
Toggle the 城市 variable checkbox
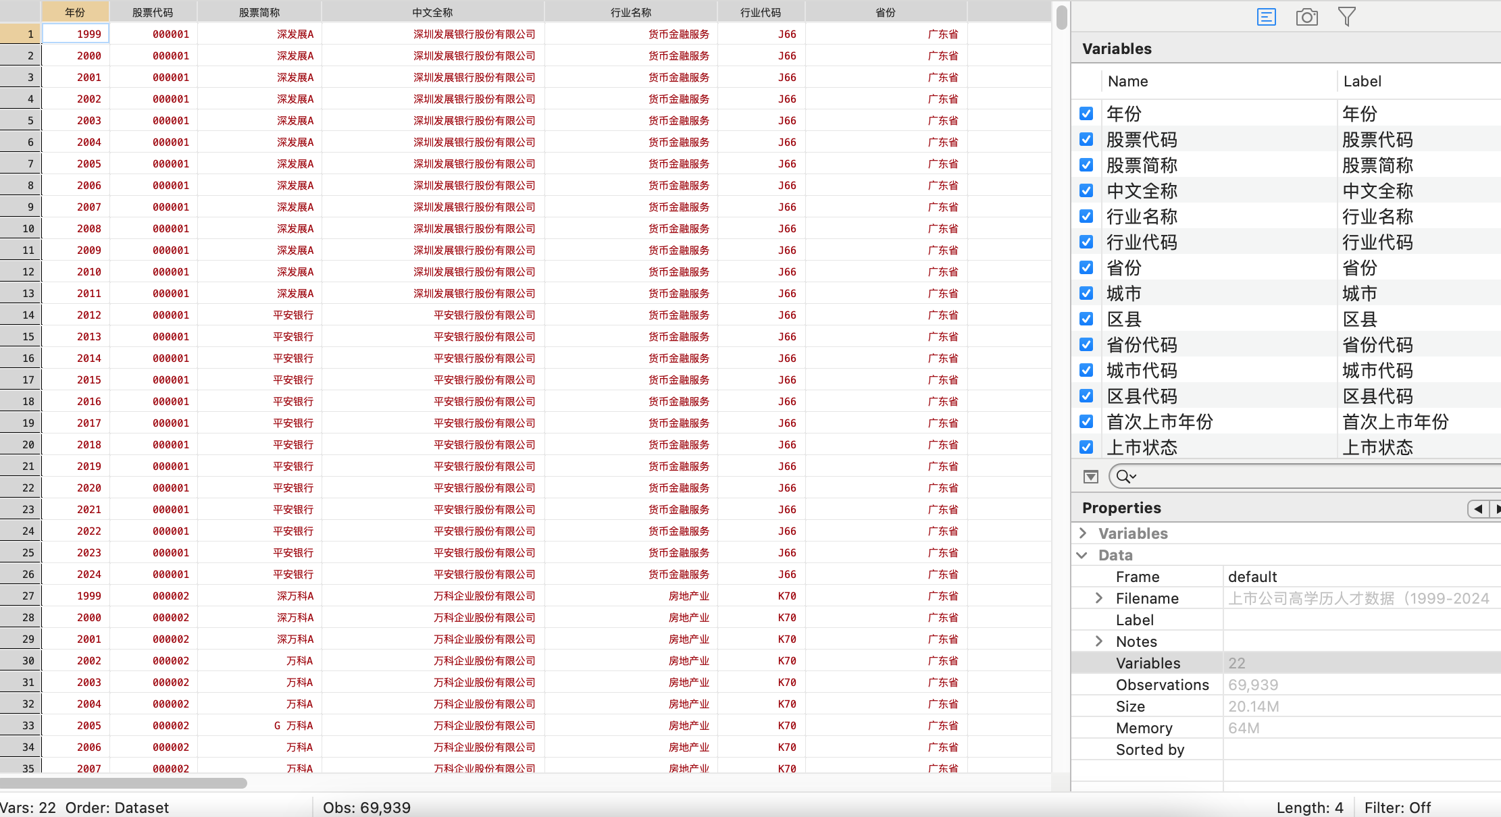(1086, 293)
